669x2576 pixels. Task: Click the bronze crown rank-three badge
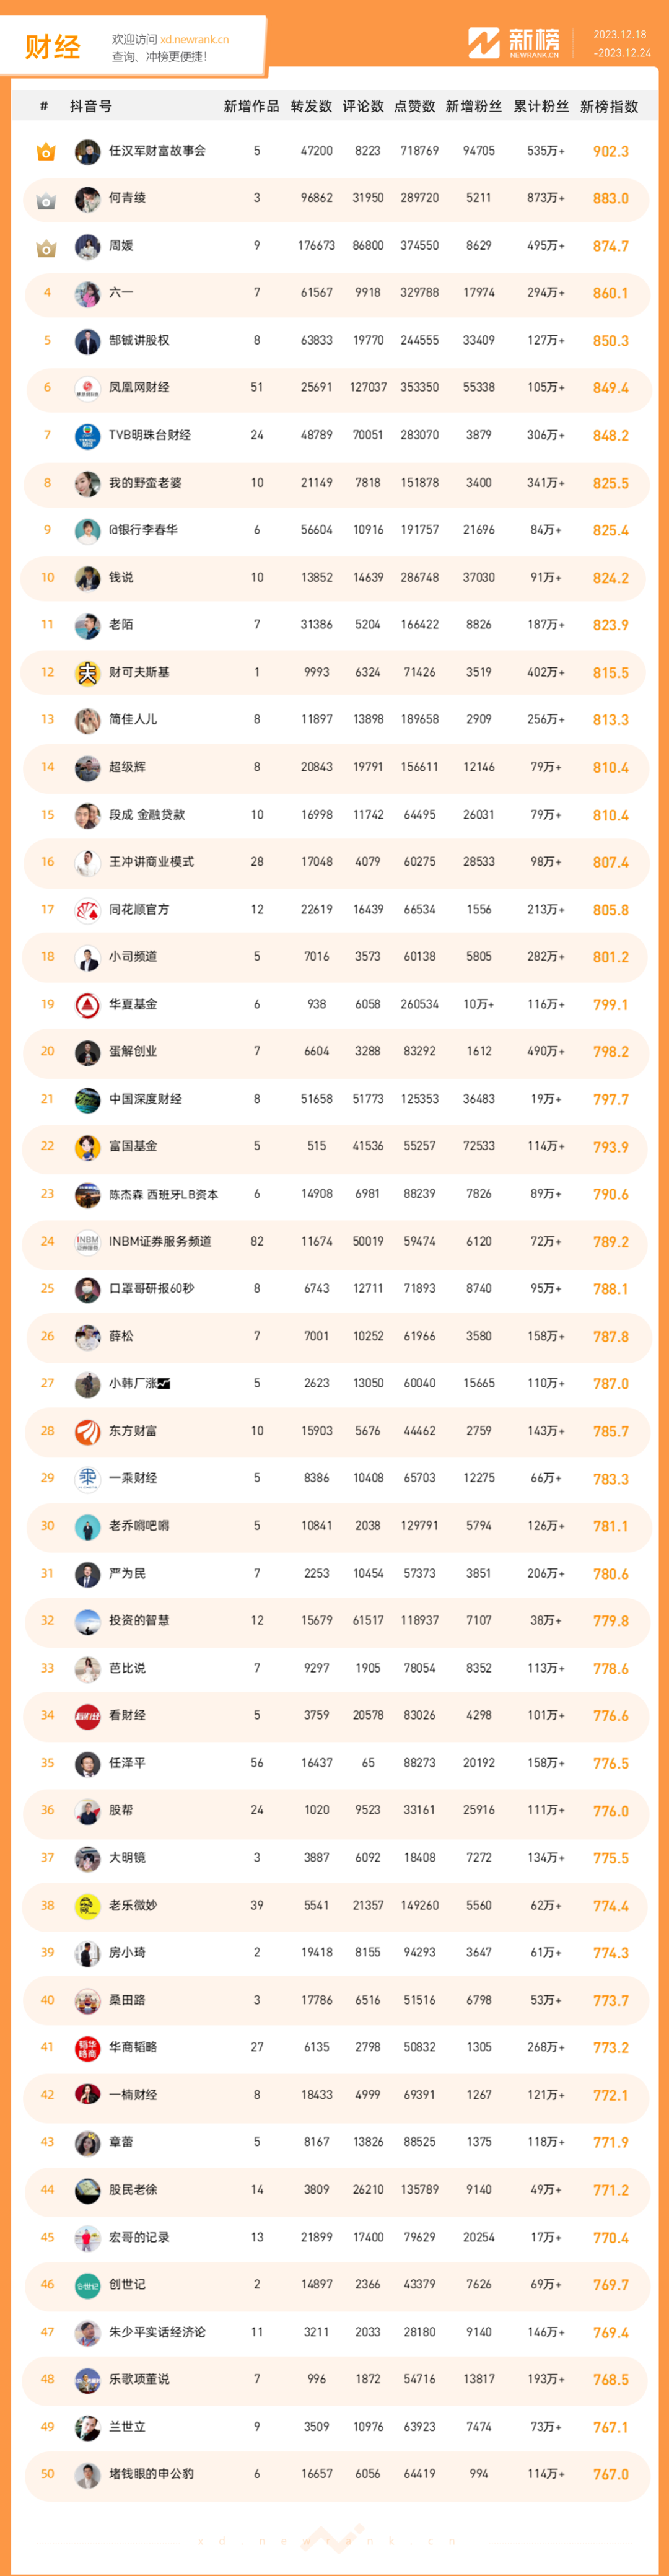pyautogui.click(x=46, y=247)
